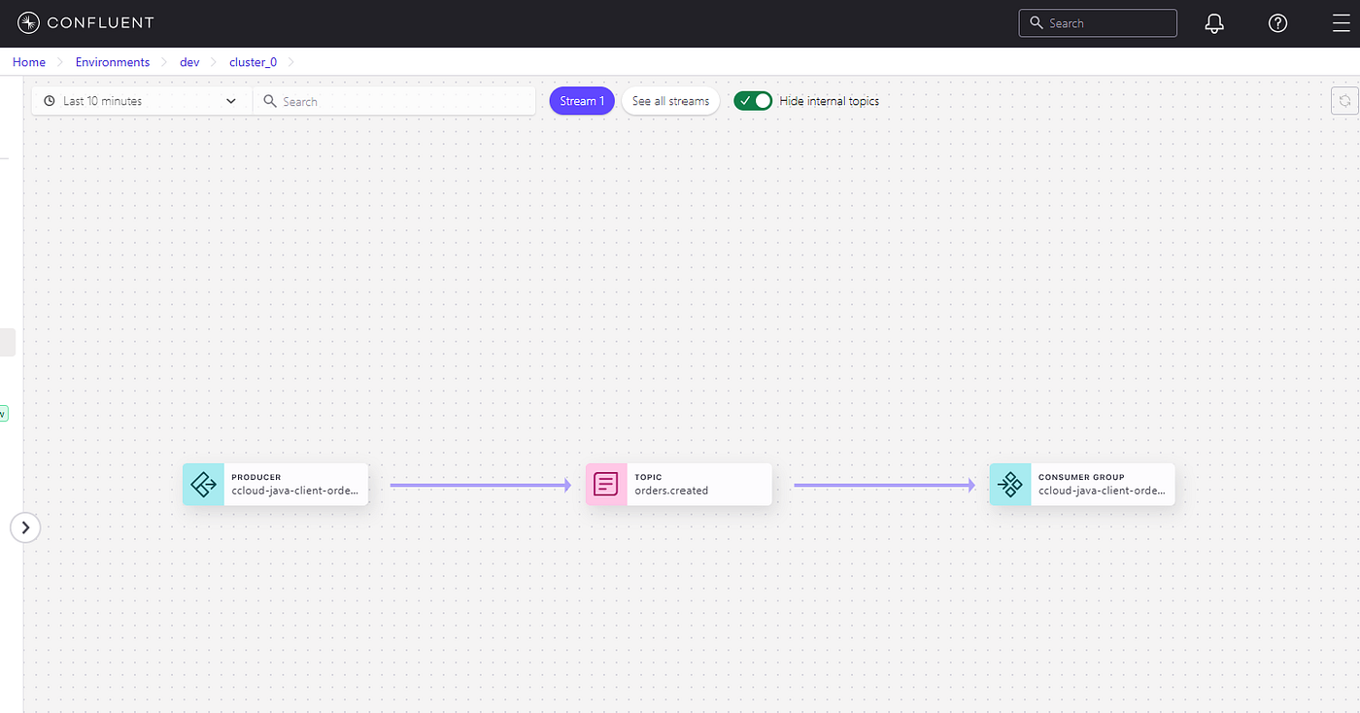Expand the left sidebar panel arrow
Screen dimensions: 1360x713
[x=25, y=527]
